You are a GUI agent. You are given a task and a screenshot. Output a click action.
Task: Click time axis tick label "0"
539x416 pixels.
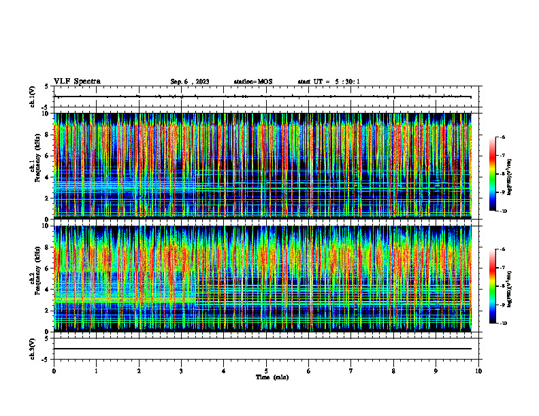point(54,371)
